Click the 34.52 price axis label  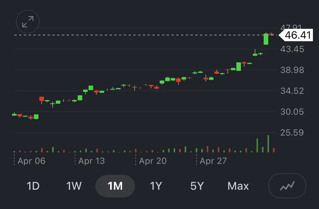click(292, 91)
